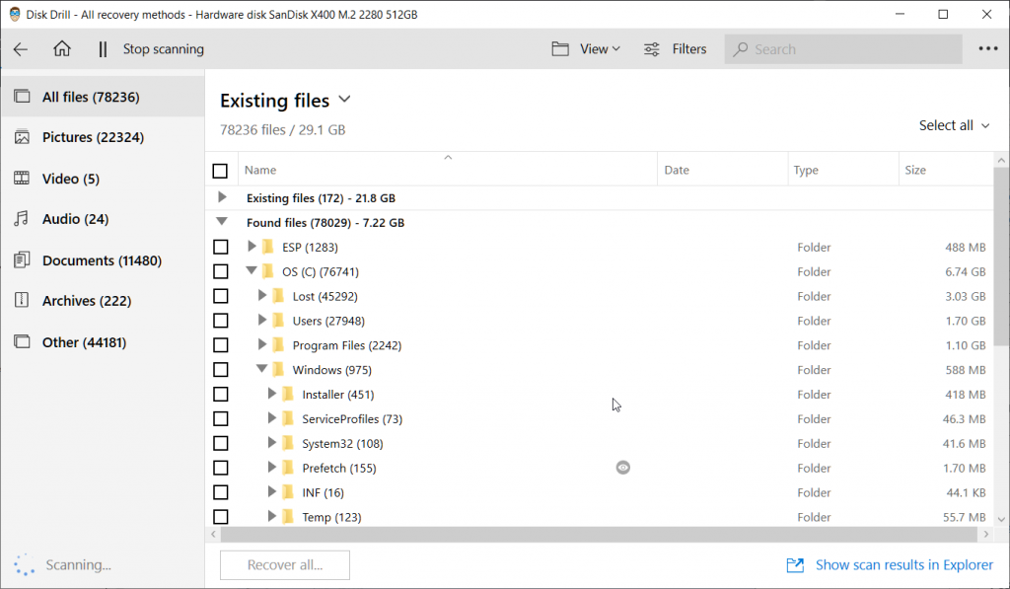This screenshot has height=589, width=1010.
Task: Open the Filters panel icon
Action: tap(651, 48)
